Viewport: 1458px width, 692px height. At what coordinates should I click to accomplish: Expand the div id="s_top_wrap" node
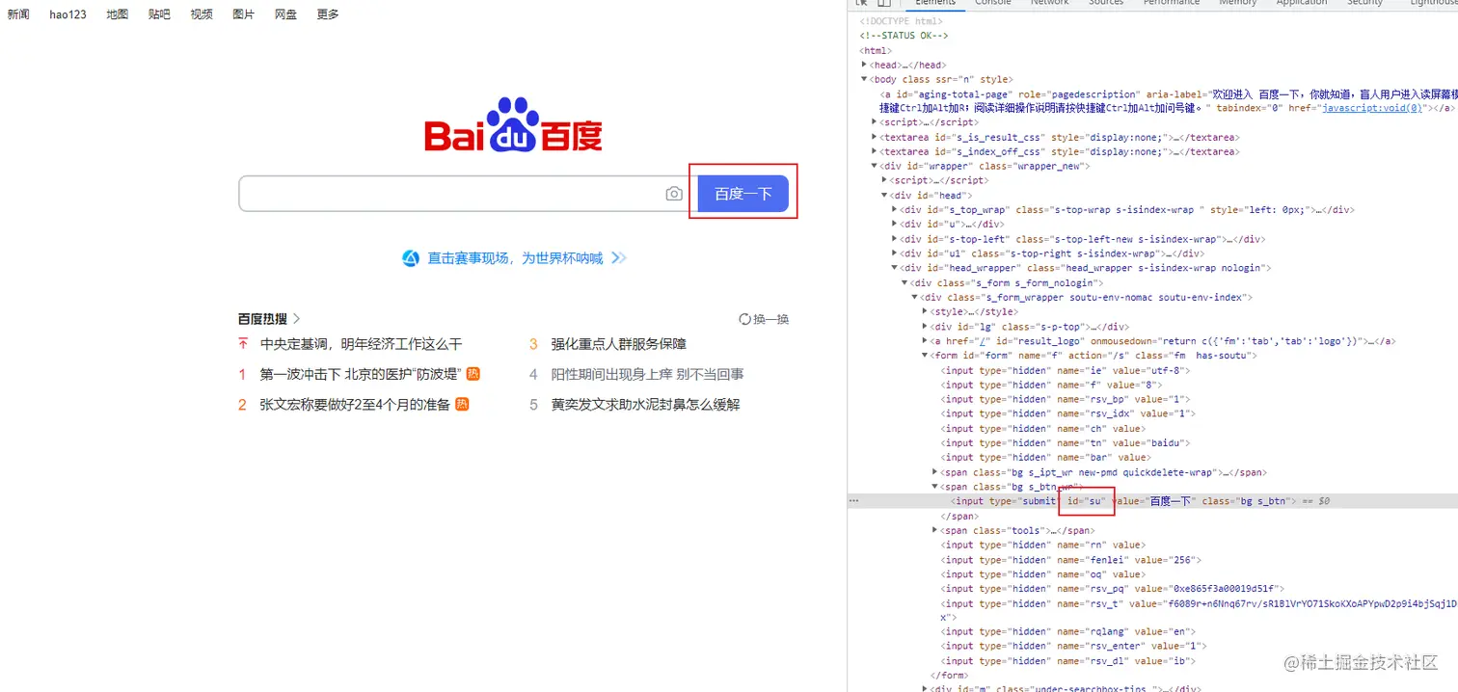(895, 210)
